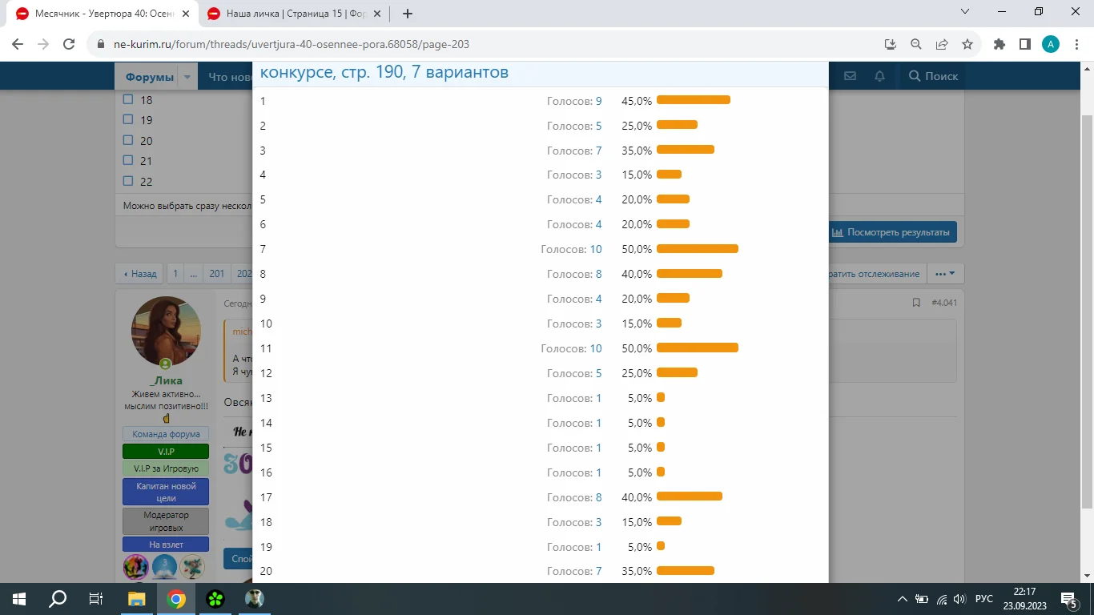
Task: Switch to the "Наша личка" browser tab
Action: coord(294,14)
